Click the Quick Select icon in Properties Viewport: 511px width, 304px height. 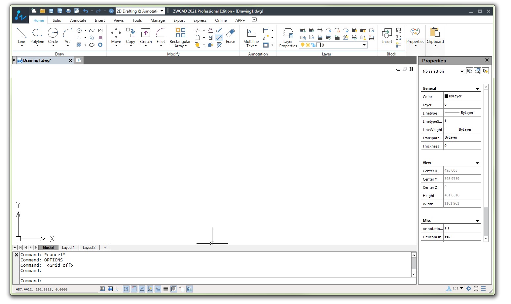pyautogui.click(x=485, y=71)
